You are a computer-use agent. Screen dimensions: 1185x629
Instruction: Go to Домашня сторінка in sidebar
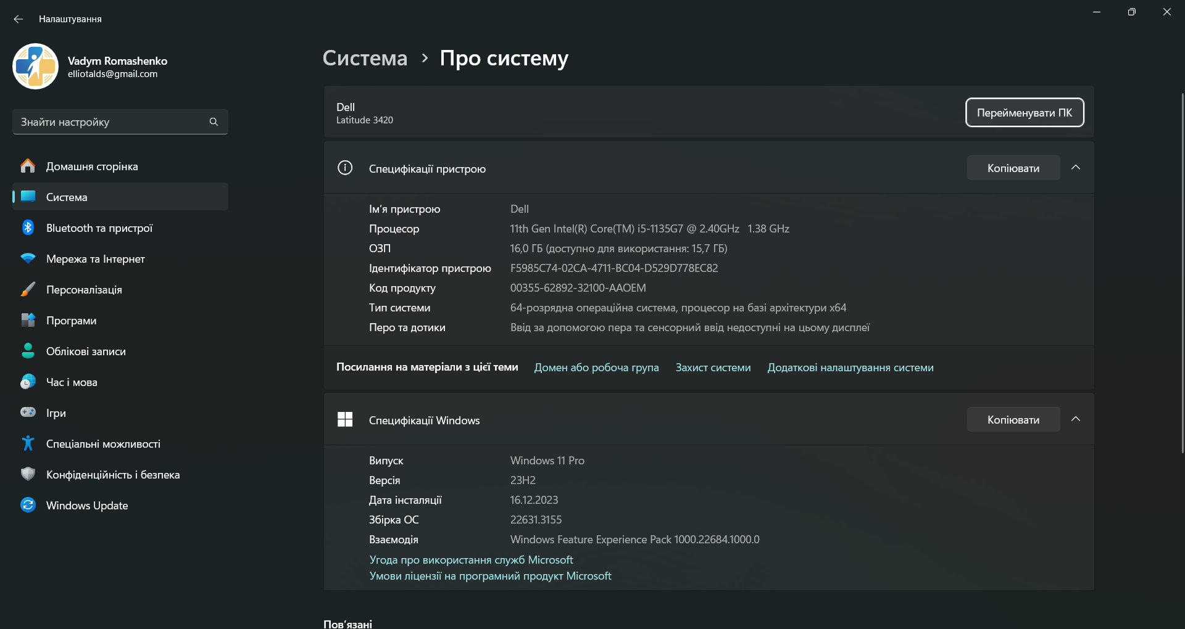coord(92,166)
